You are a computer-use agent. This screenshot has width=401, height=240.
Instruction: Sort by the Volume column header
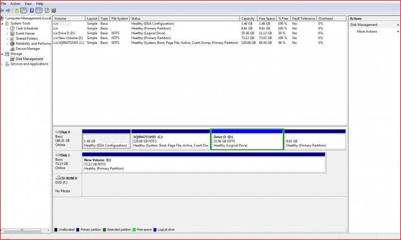[69, 18]
